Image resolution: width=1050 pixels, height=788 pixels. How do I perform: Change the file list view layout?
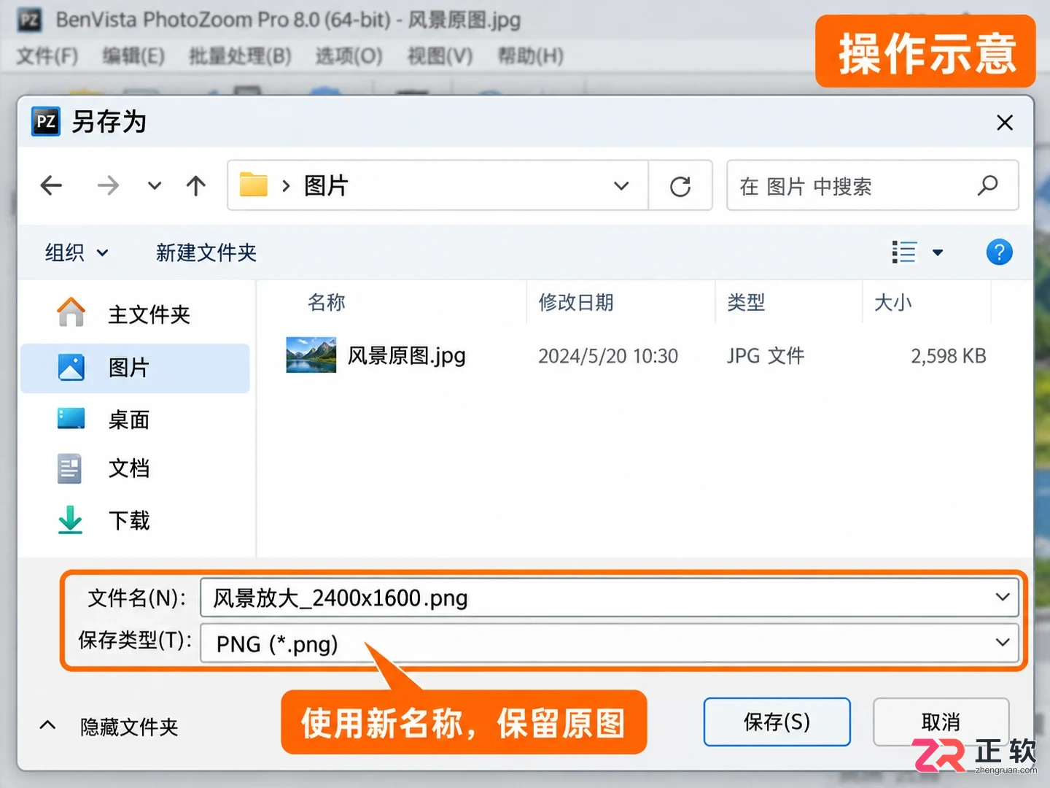(x=904, y=252)
